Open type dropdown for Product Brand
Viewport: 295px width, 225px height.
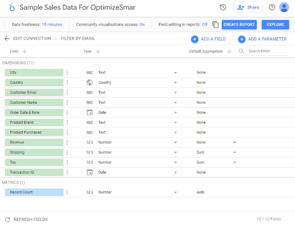176,123
